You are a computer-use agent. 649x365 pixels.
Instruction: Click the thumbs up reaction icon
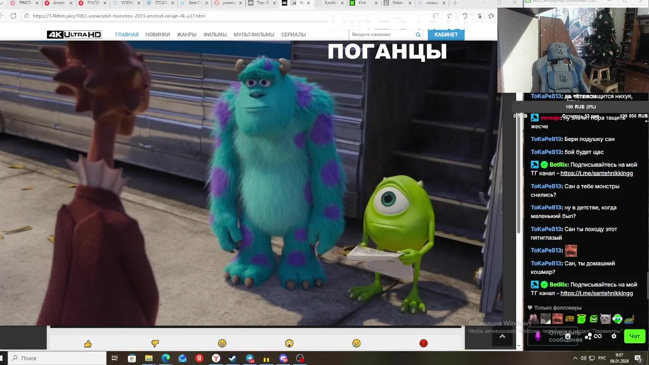[88, 344]
